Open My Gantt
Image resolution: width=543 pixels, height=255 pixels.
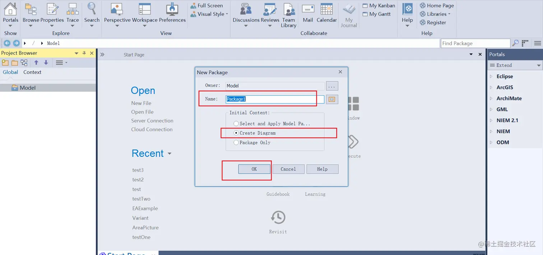click(376, 14)
